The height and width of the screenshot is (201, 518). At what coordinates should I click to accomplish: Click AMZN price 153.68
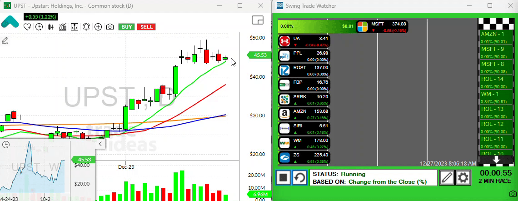point(321,111)
